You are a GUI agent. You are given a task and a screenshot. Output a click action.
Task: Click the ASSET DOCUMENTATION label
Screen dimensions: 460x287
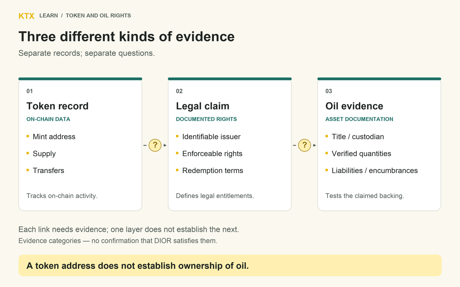point(359,119)
